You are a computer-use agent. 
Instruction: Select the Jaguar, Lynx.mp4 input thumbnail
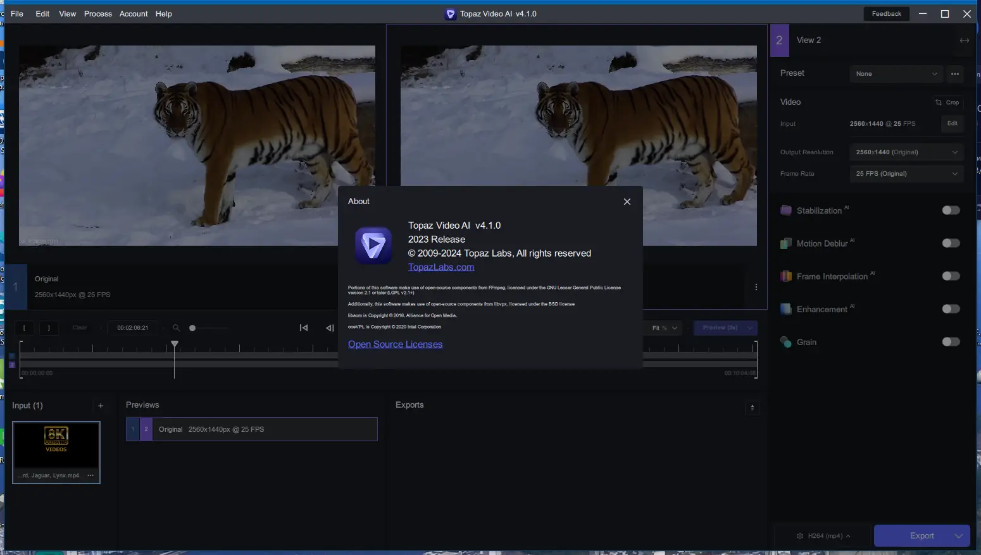click(x=56, y=453)
